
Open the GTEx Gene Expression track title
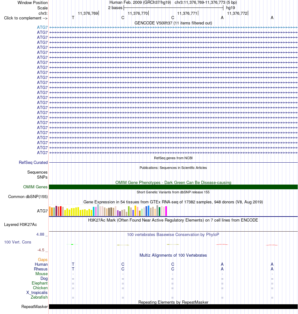(173, 202)
